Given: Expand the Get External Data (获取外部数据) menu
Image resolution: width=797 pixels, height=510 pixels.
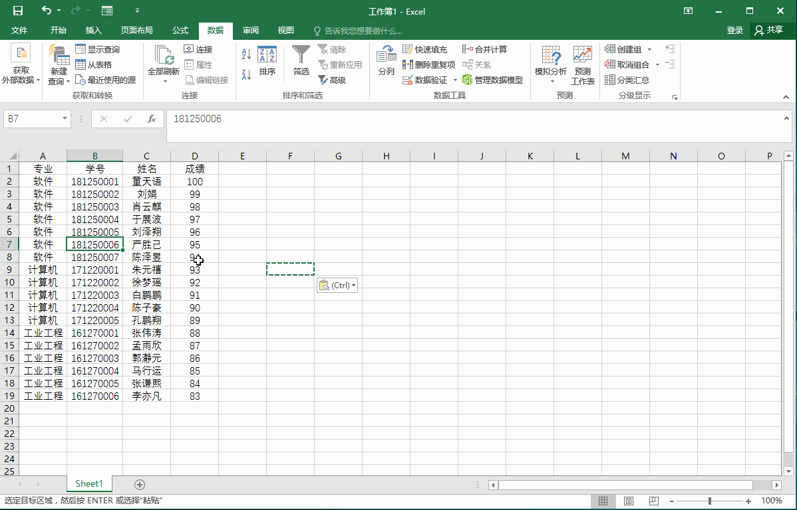Looking at the screenshot, I should [21, 65].
